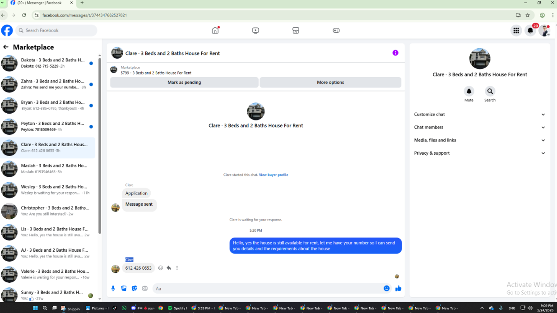Search in conversation using magnifier icon

pos(490,91)
